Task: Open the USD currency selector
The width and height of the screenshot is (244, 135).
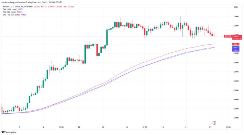Action: pyautogui.click(x=237, y=7)
